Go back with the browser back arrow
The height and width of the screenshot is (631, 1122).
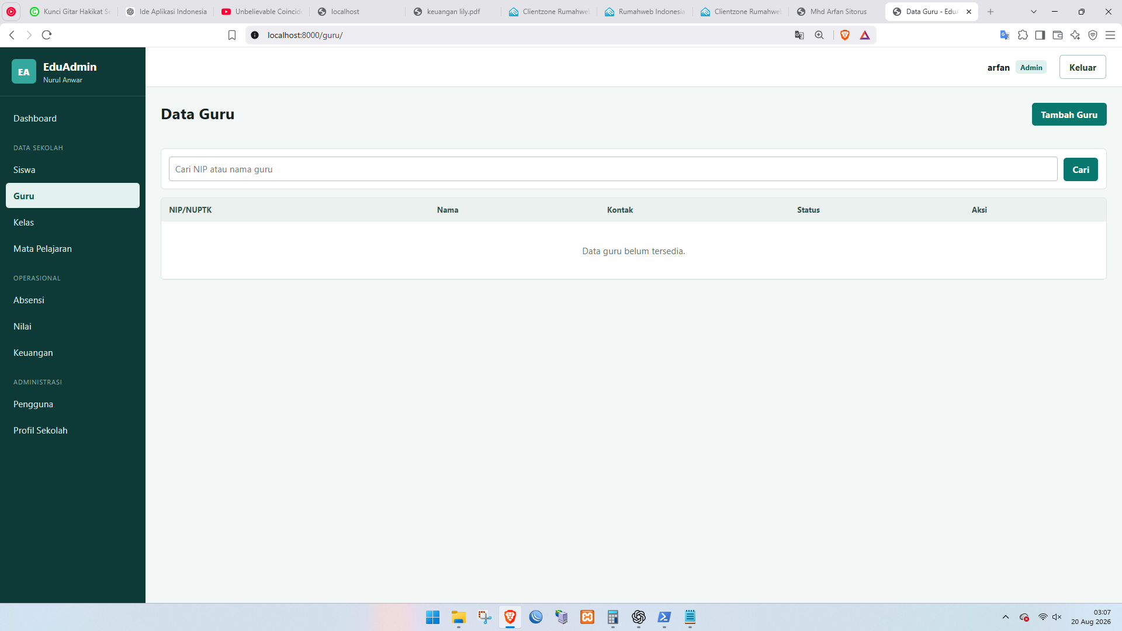tap(12, 35)
